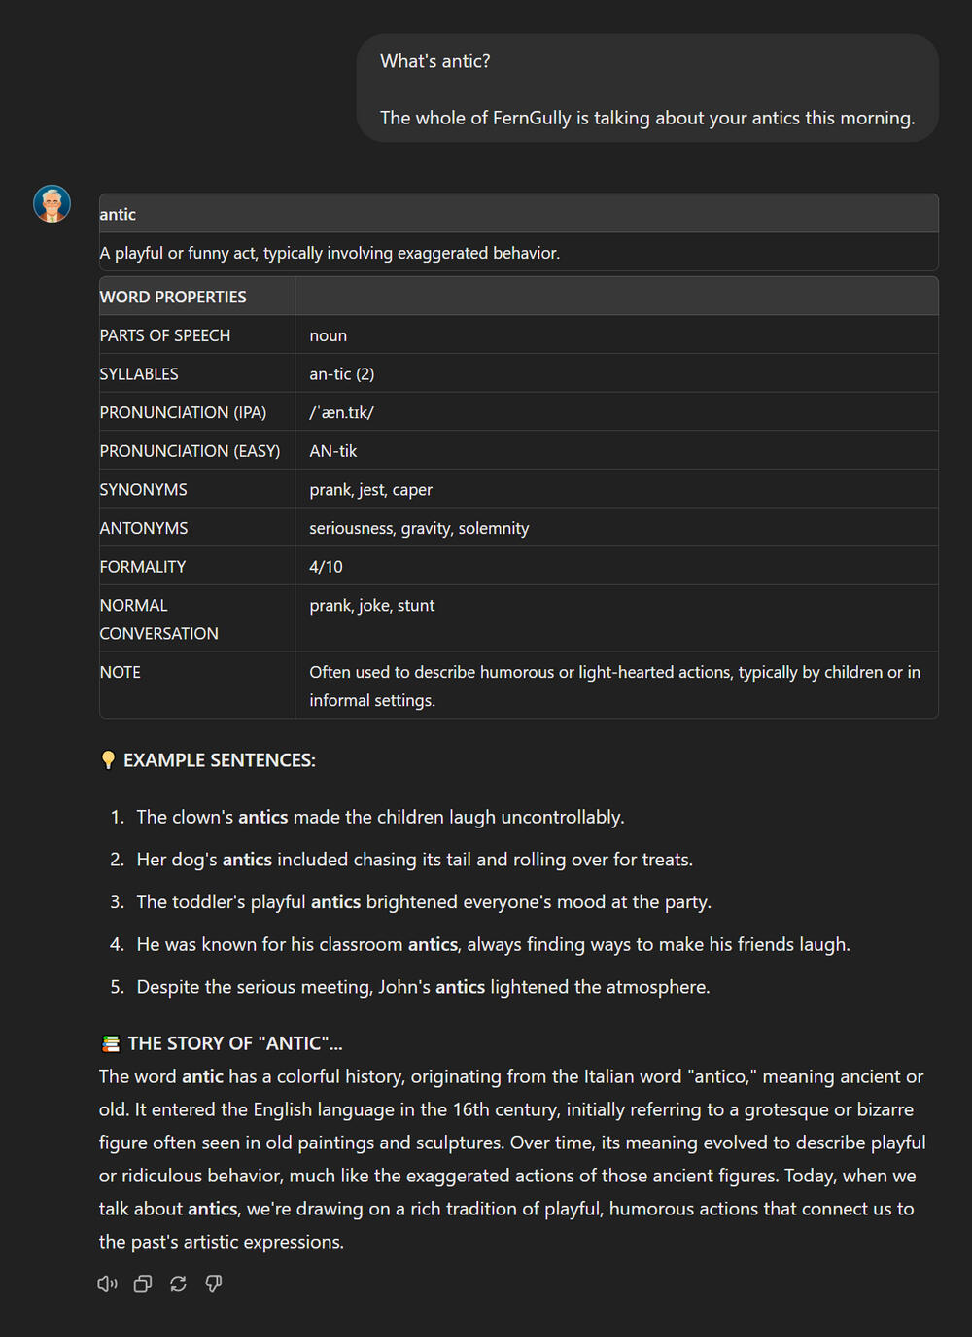Viewport: 972px width, 1337px height.
Task: Click the formality rating 4/10
Action: pyautogui.click(x=326, y=567)
